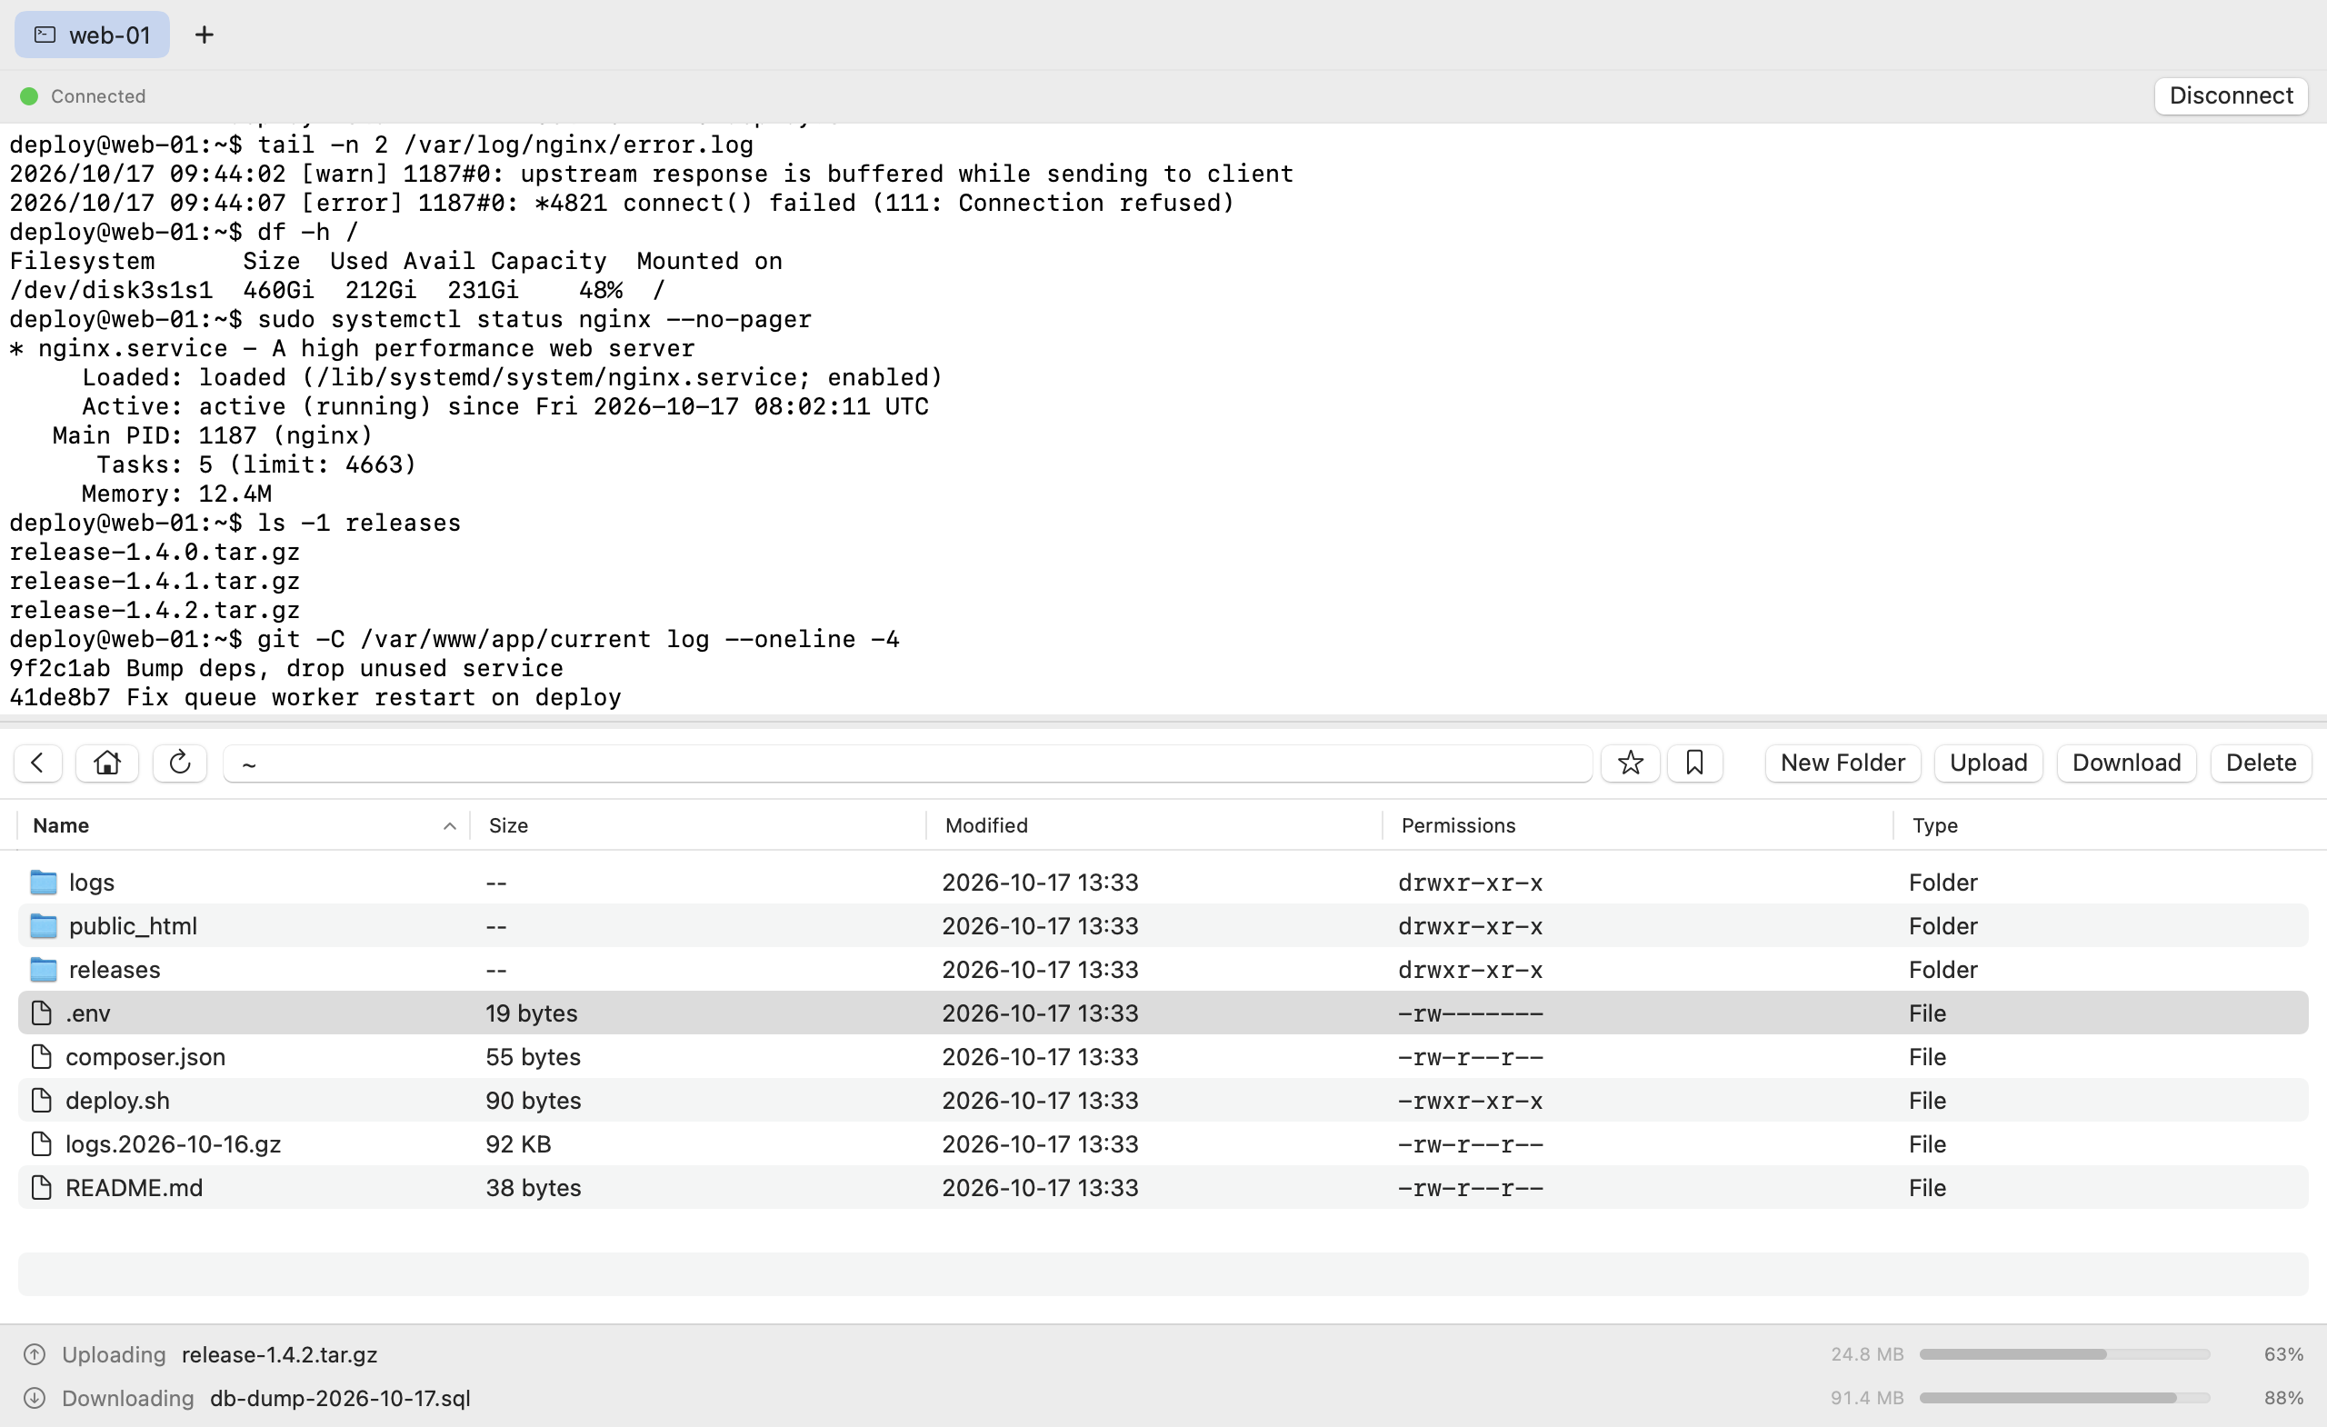Viewport: 2327px width, 1427px height.
Task: Refresh the file listing
Action: (179, 763)
